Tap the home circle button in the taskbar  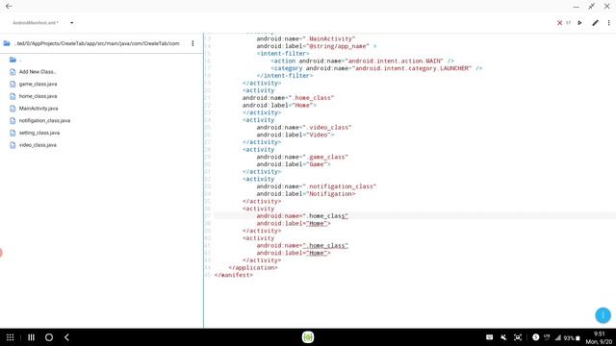point(49,337)
